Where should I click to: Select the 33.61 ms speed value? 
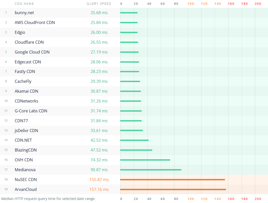coord(99,131)
